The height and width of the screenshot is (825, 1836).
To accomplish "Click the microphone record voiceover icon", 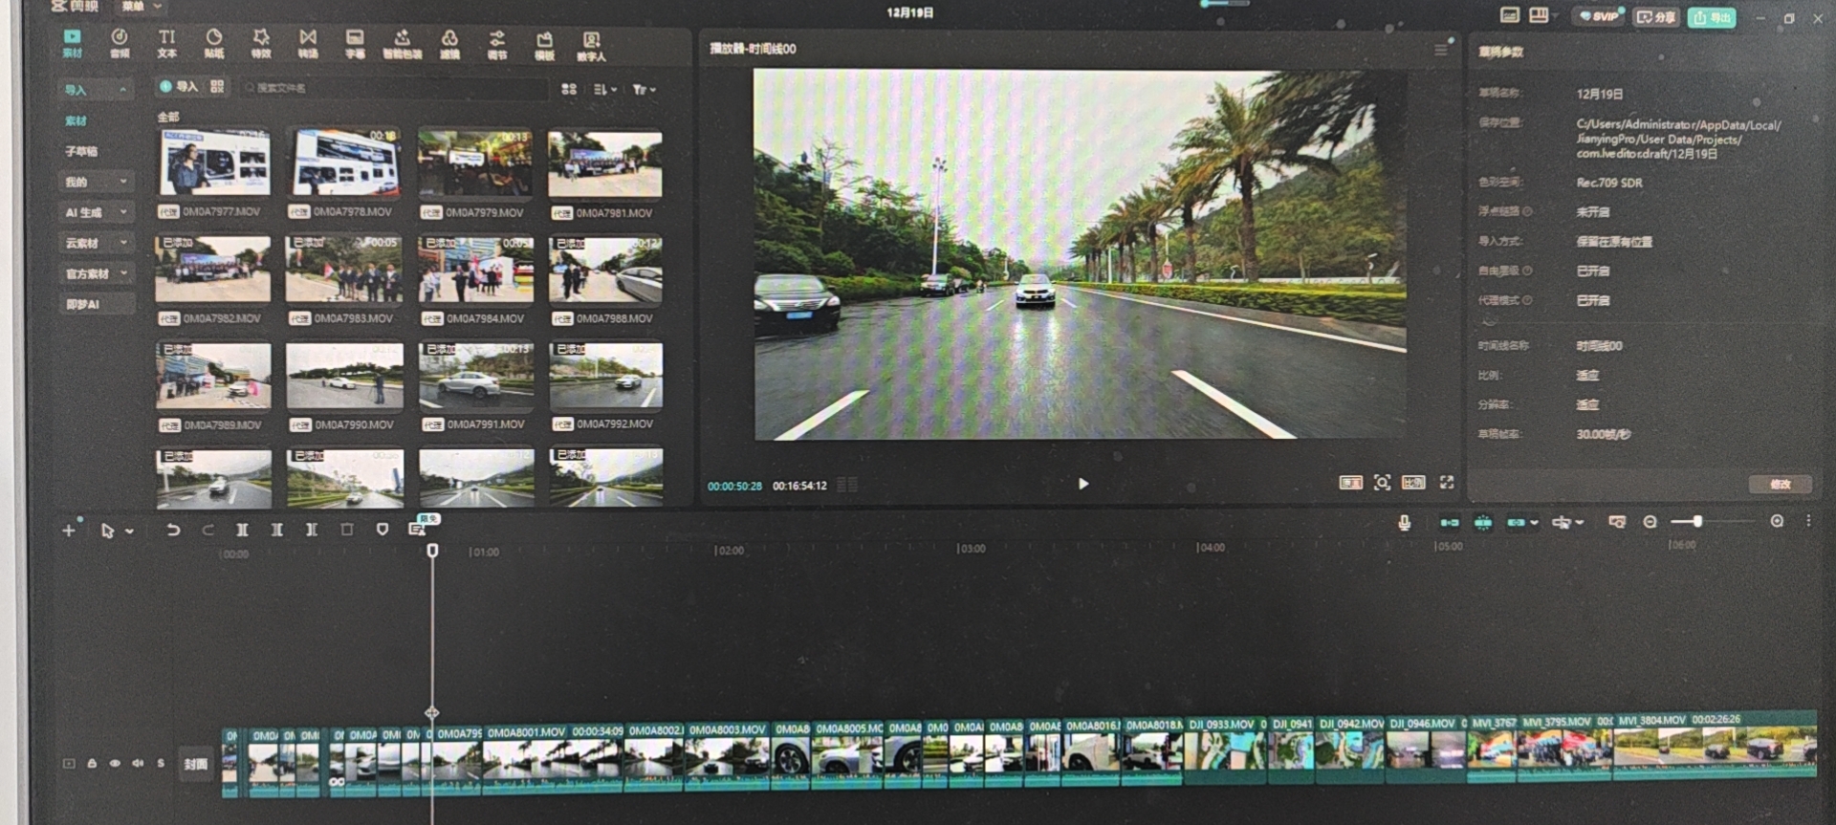I will click(1404, 522).
